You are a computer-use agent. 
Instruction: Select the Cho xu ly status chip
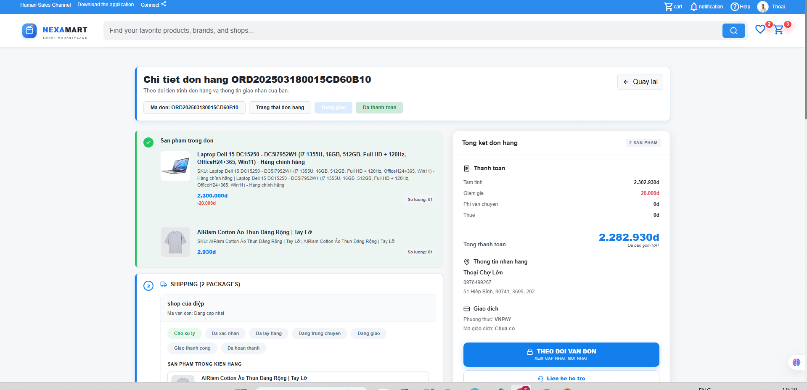185,334
